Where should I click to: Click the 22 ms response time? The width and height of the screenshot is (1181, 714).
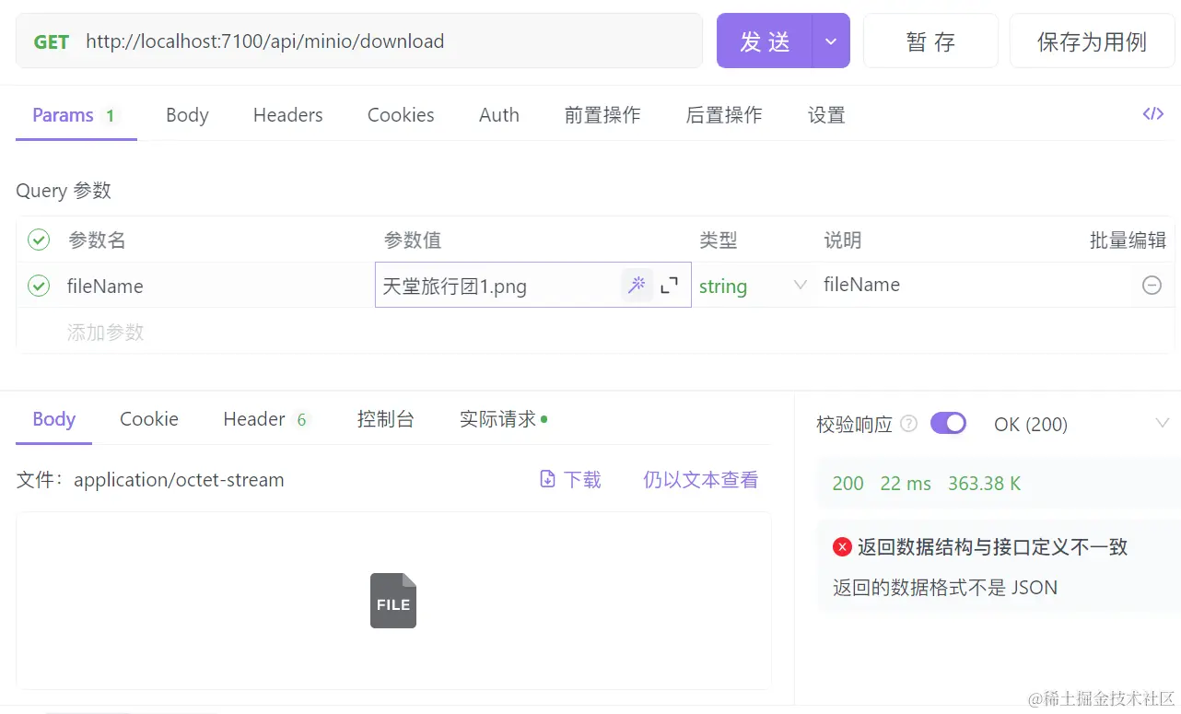906,484
